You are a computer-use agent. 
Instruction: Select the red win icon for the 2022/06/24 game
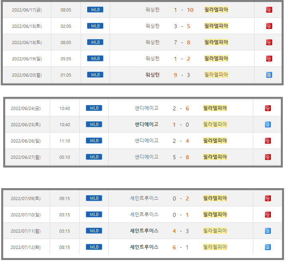click(268, 108)
